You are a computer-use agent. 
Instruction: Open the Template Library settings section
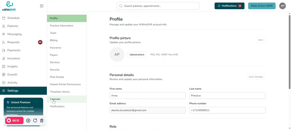click(60, 92)
